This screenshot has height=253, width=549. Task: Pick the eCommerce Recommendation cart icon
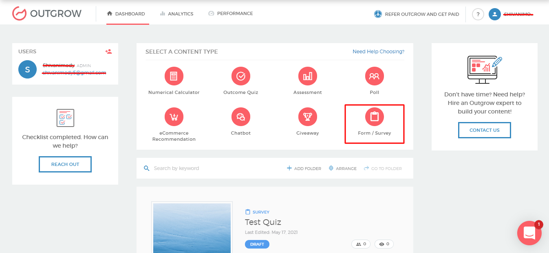click(x=174, y=117)
